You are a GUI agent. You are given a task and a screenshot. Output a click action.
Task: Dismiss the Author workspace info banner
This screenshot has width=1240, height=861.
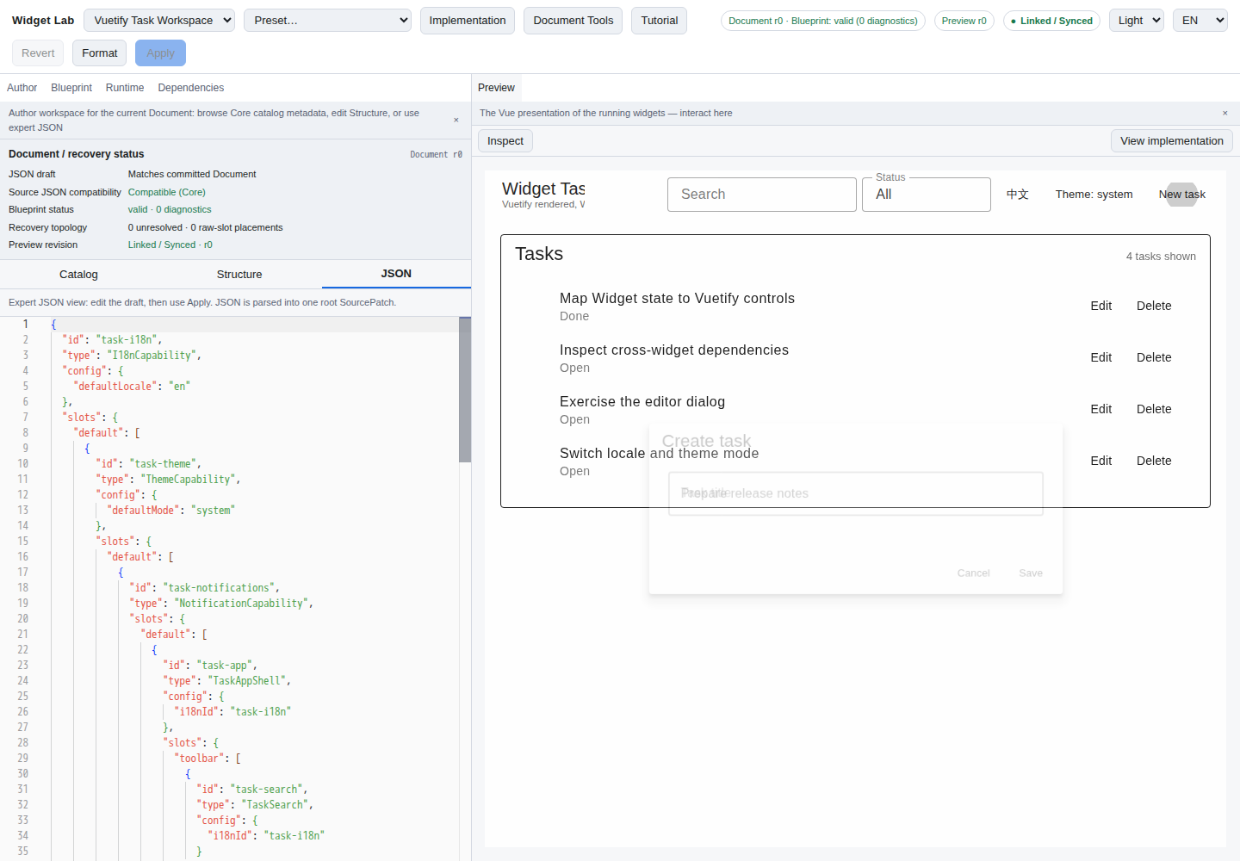pos(456,121)
